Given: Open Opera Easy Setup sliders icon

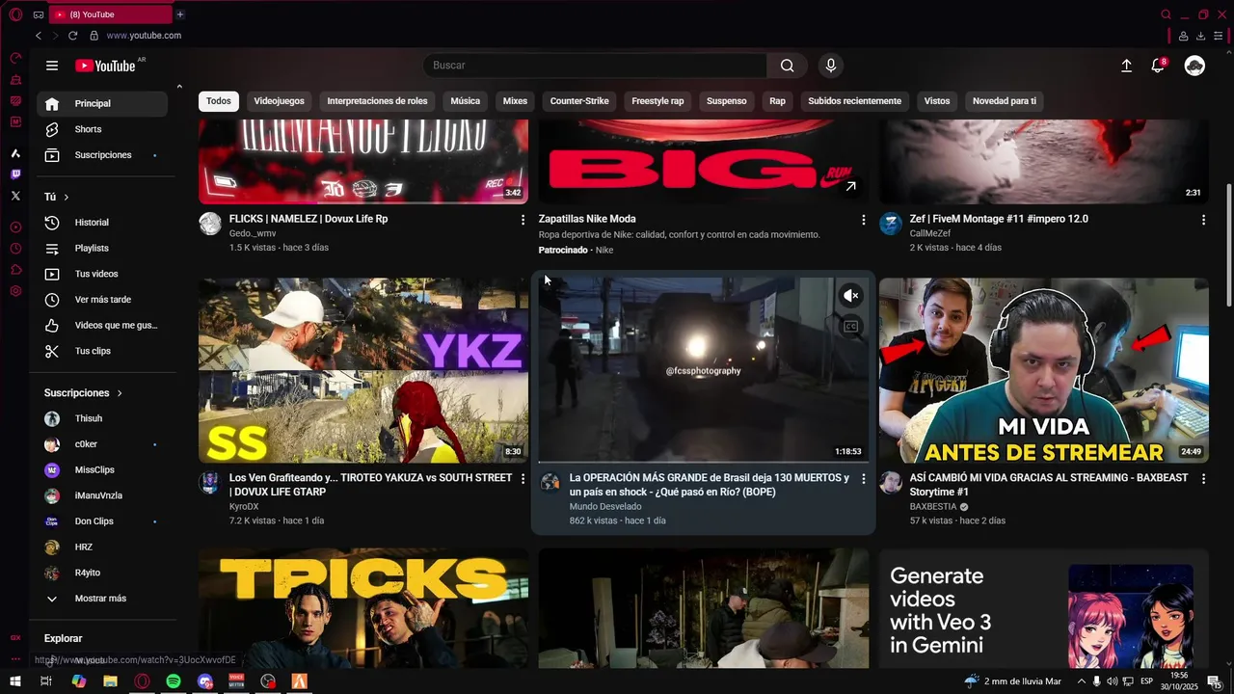Looking at the screenshot, I should pos(1219,36).
